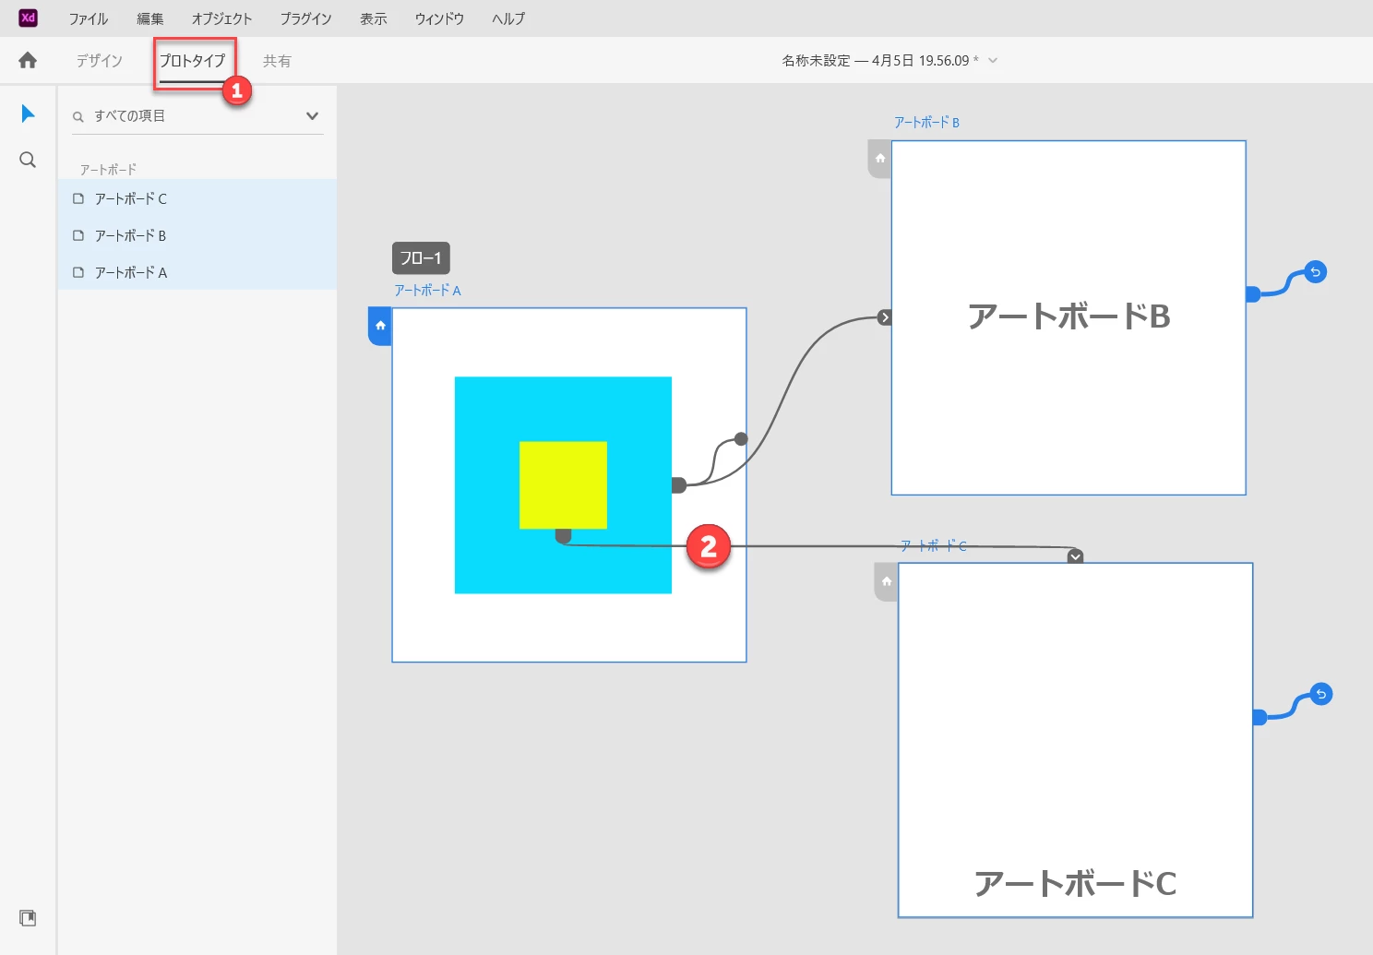Open the プラグイン menu
Screen dimensions: 1373x955
(305, 18)
